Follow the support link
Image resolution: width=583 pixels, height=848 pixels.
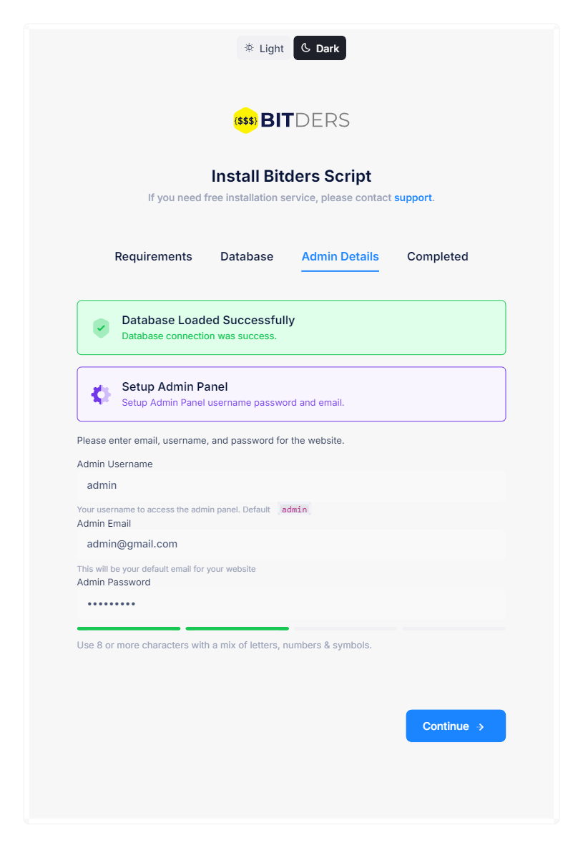point(413,198)
